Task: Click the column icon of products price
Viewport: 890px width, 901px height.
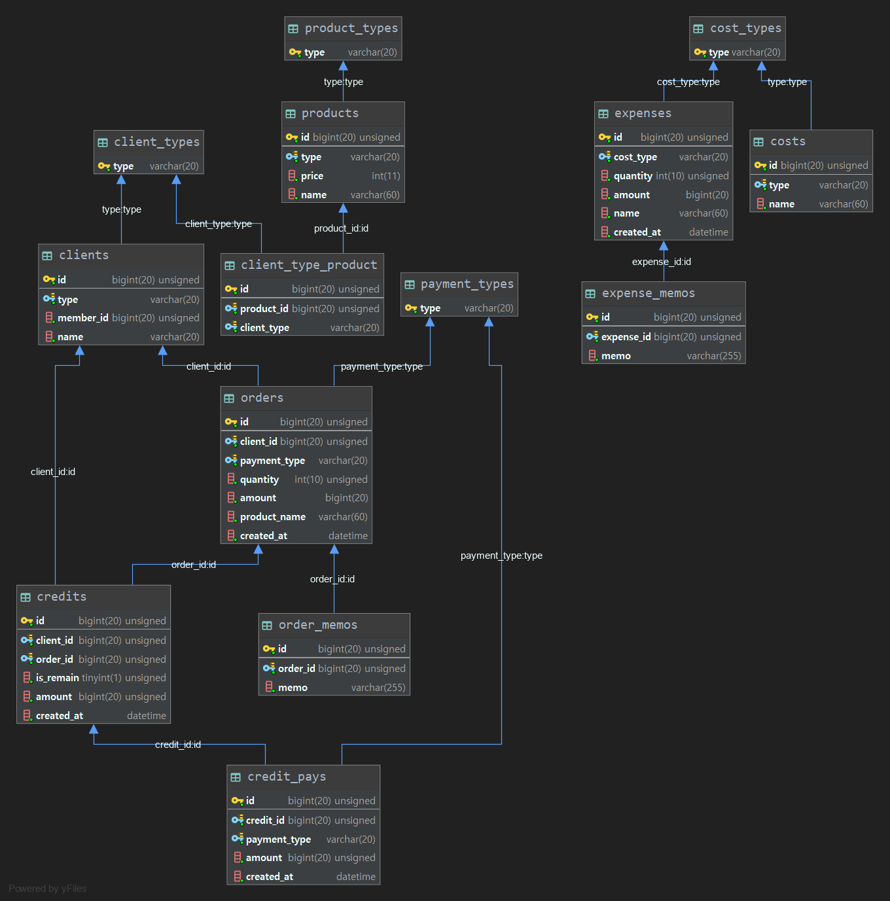Action: 293,175
